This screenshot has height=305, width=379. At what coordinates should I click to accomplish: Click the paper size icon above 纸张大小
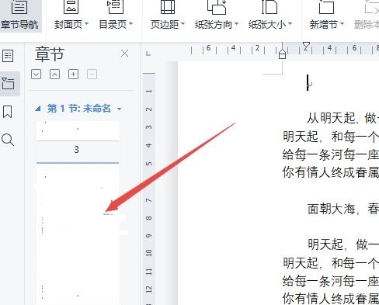tap(269, 7)
